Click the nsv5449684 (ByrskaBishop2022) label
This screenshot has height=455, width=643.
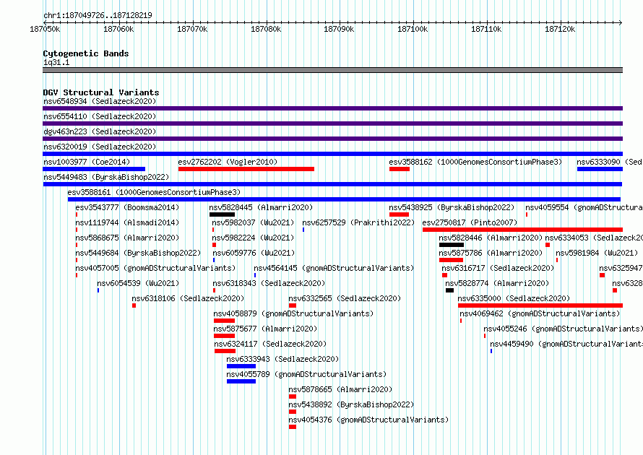coord(138,253)
